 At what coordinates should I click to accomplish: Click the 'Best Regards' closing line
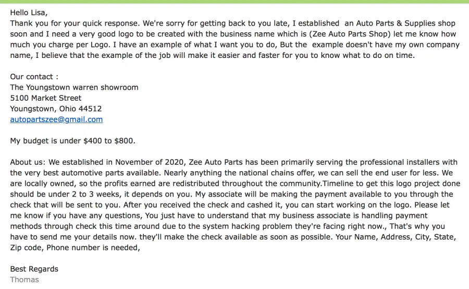(34, 269)
